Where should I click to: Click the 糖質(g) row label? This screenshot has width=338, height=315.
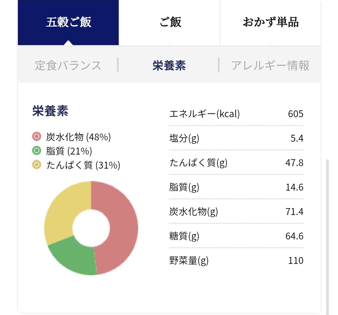point(184,236)
